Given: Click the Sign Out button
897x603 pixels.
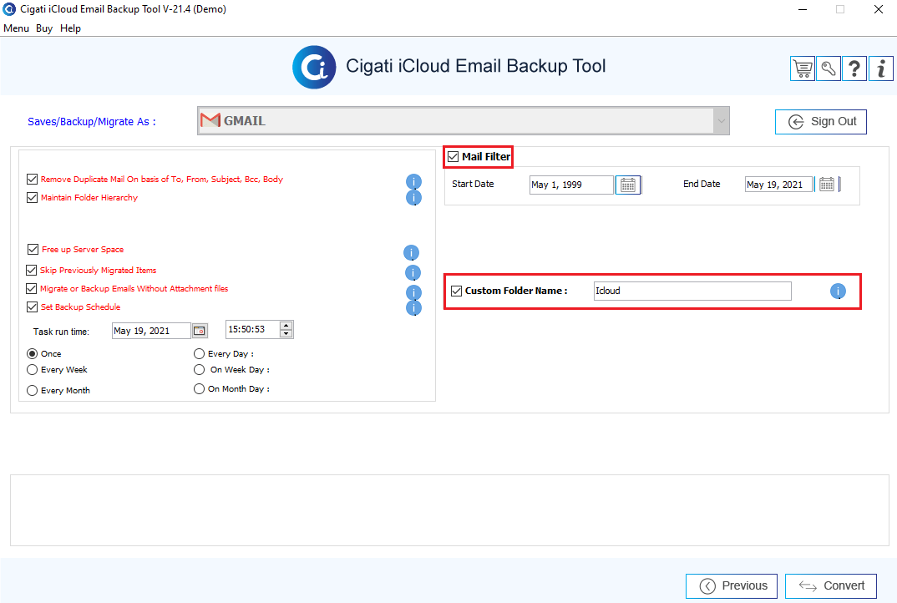Looking at the screenshot, I should [x=820, y=122].
